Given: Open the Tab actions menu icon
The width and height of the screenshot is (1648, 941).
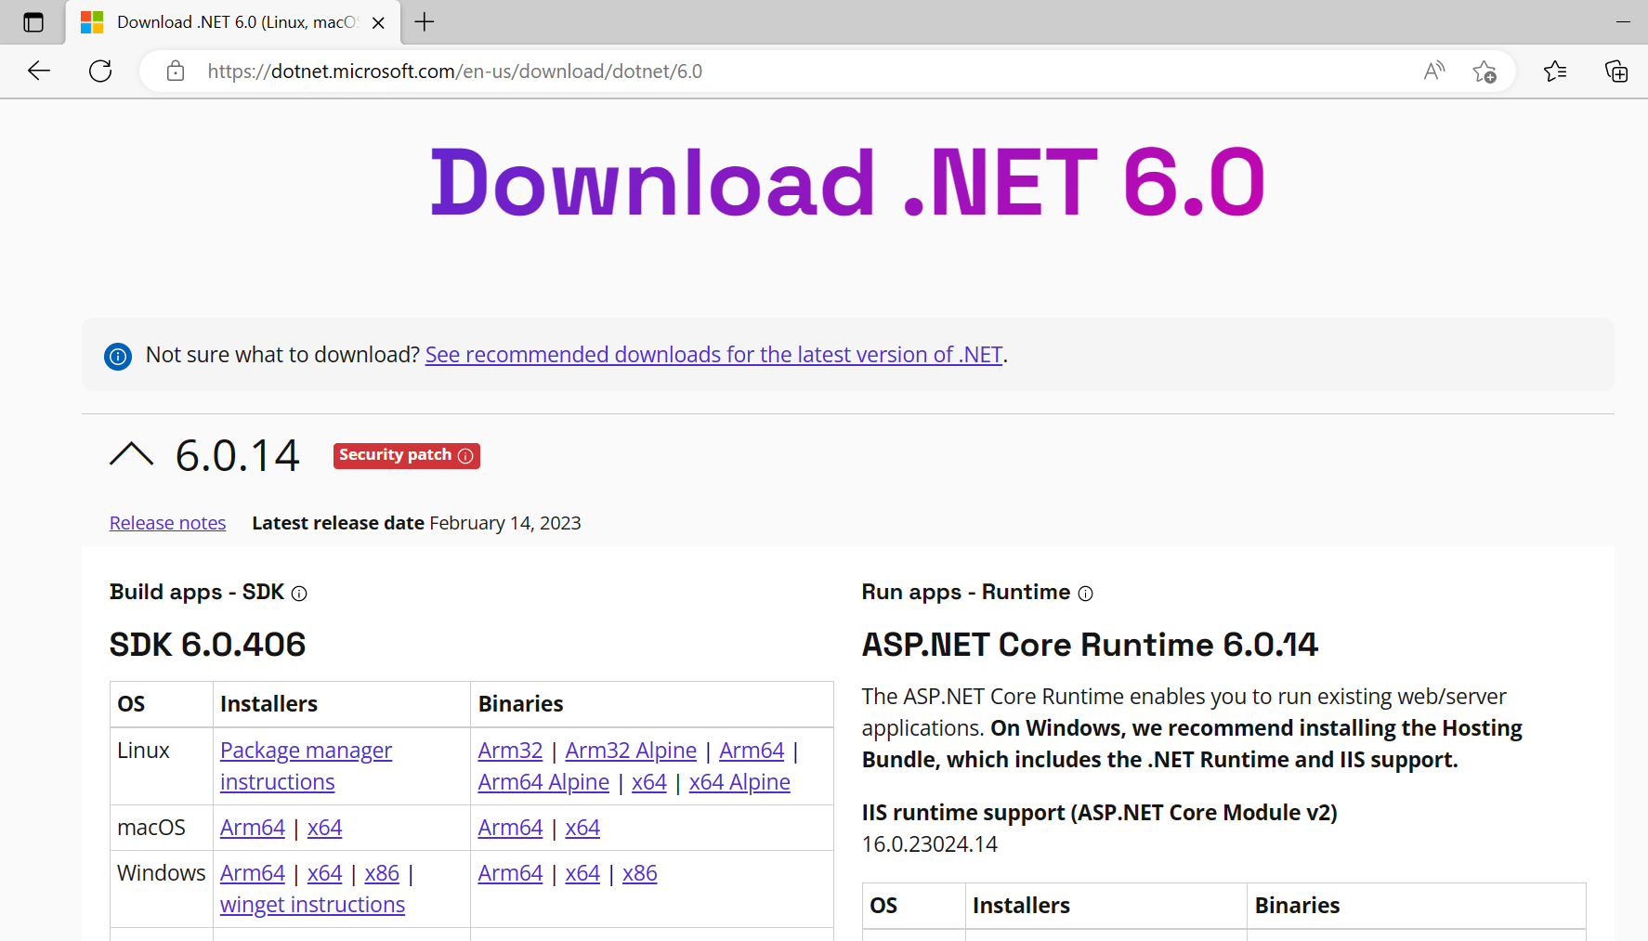Looking at the screenshot, I should (x=33, y=22).
